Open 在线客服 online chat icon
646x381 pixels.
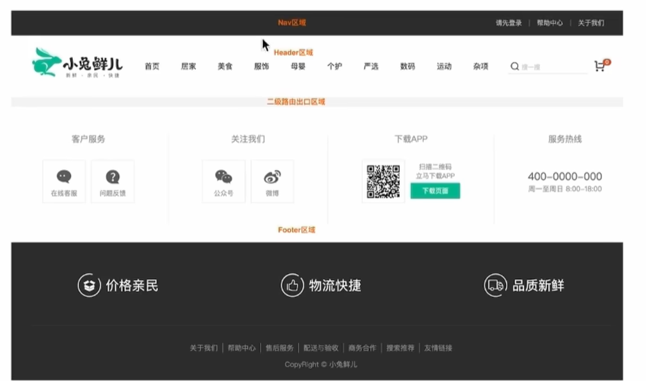point(64,177)
